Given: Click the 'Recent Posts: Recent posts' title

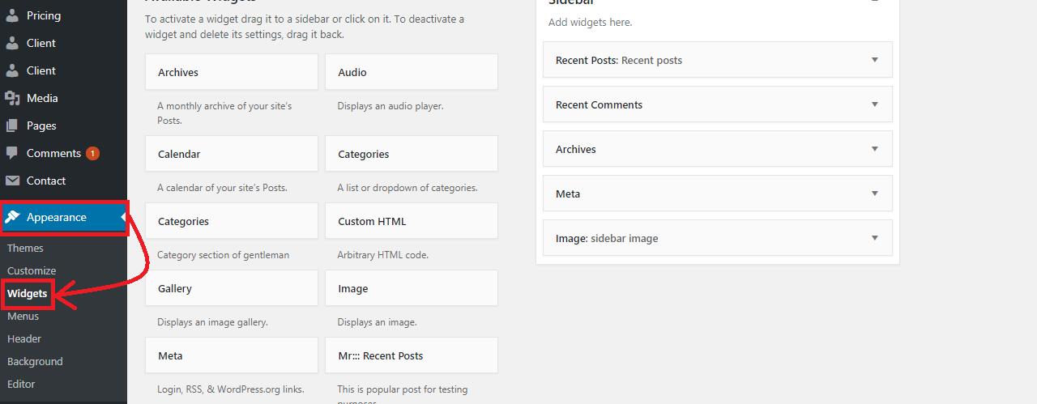Looking at the screenshot, I should pyautogui.click(x=619, y=60).
